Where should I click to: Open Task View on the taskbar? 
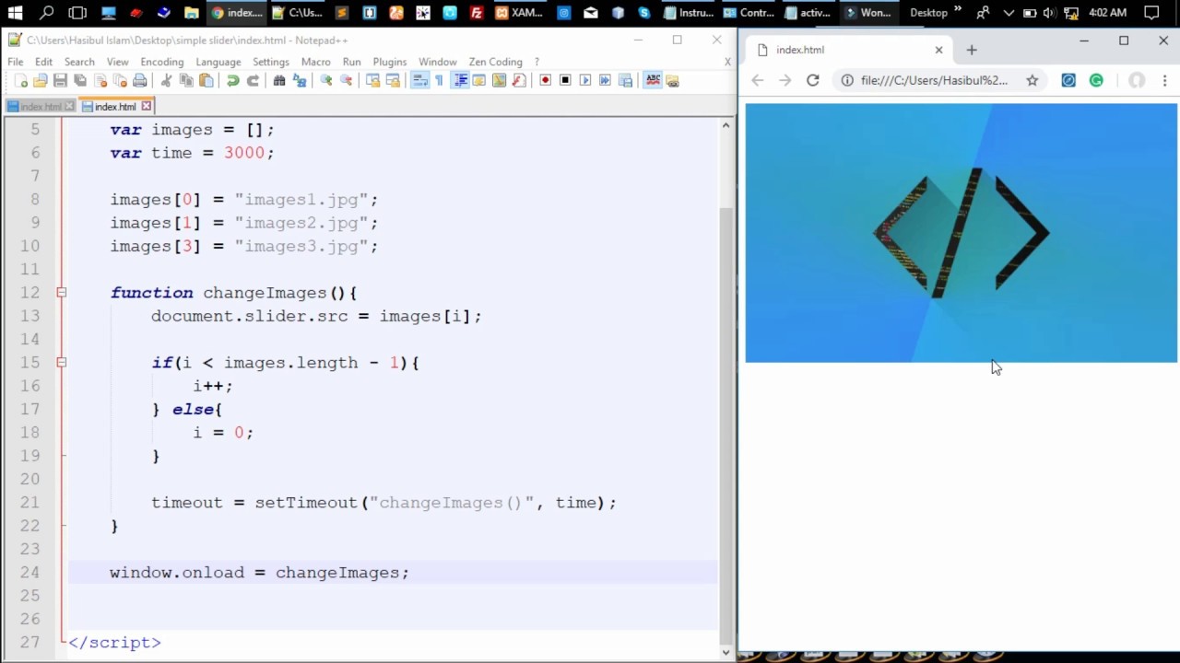[x=77, y=13]
